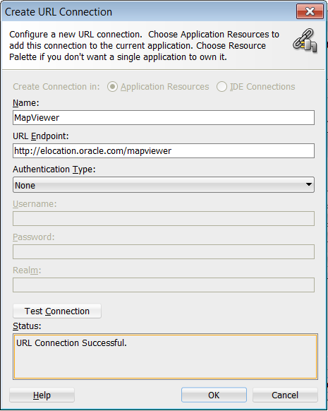
Task: Cancel the URL connection creation
Action: point(285,395)
